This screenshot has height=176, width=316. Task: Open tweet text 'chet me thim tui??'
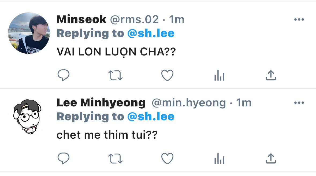click(107, 135)
